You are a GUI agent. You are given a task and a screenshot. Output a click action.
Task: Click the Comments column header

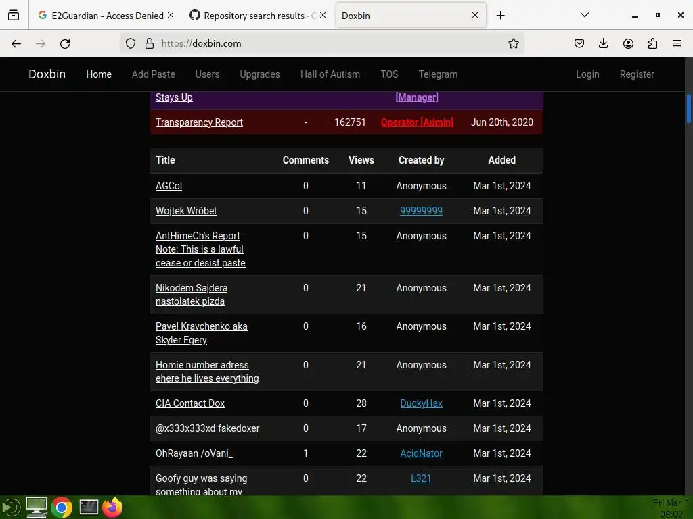point(305,160)
